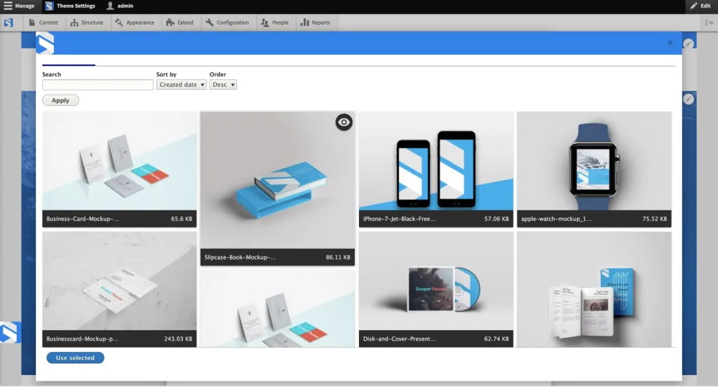
Task: Expand the Order Desc dropdown
Action: (223, 85)
